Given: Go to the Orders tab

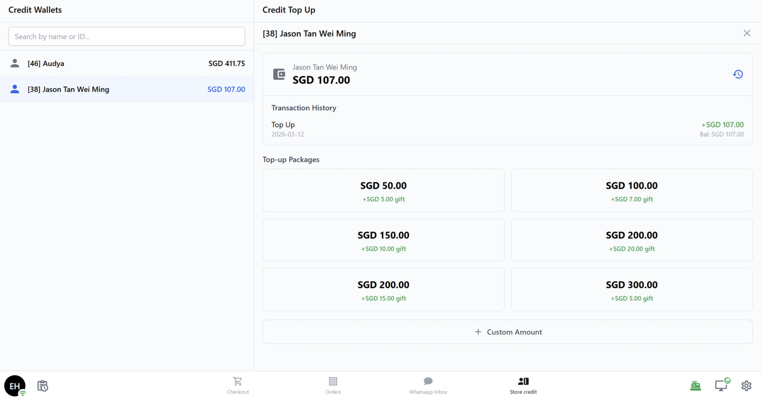Looking at the screenshot, I should coord(333,386).
